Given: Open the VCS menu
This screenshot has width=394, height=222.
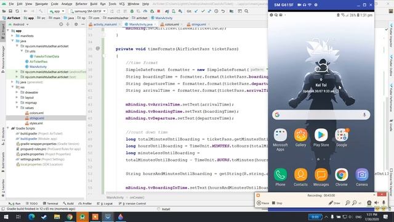Looking at the screenshot, I should tap(122, 4).
